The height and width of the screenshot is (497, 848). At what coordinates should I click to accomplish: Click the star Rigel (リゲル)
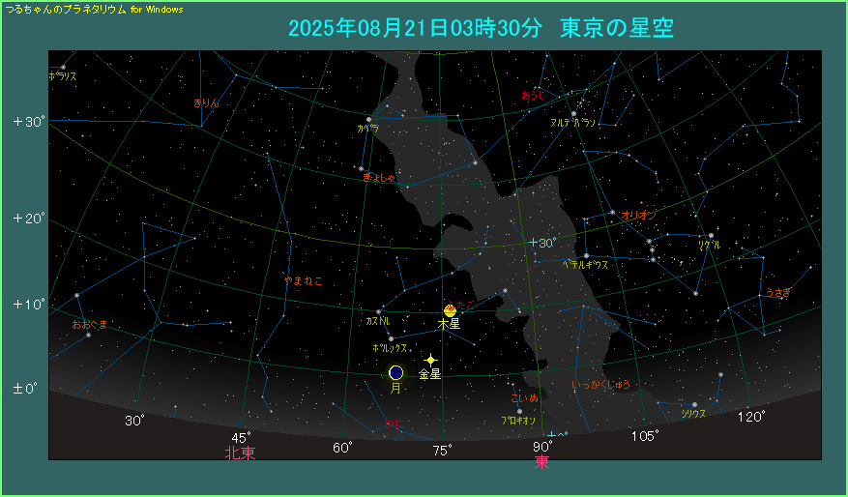coord(711,236)
